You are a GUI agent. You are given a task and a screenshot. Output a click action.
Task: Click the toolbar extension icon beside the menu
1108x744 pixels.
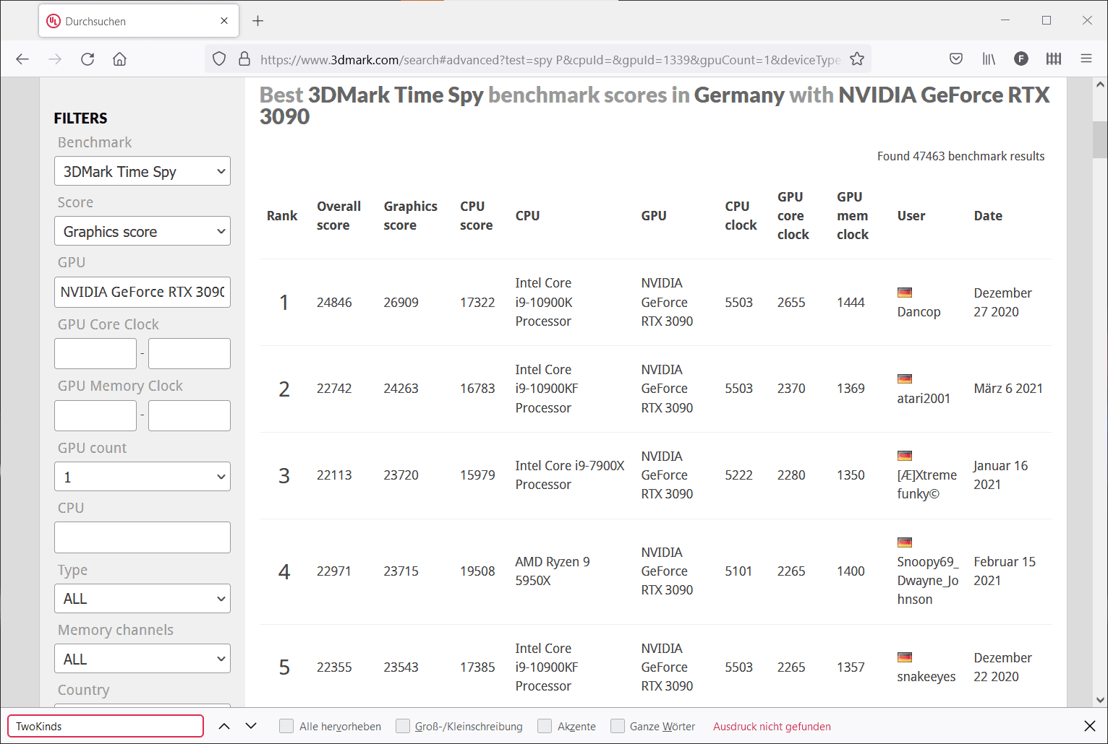[1054, 59]
